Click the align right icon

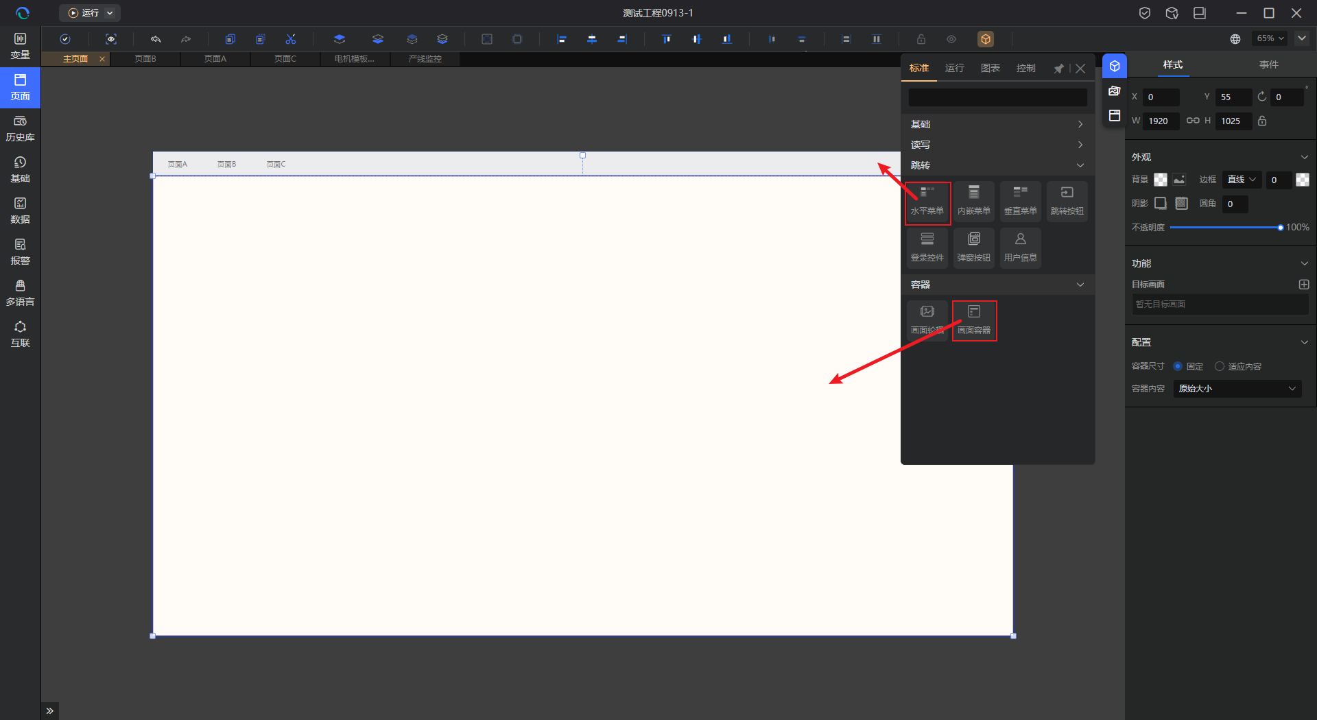pyautogui.click(x=622, y=39)
